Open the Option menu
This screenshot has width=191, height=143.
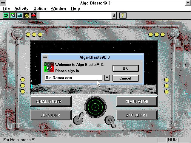40,9
